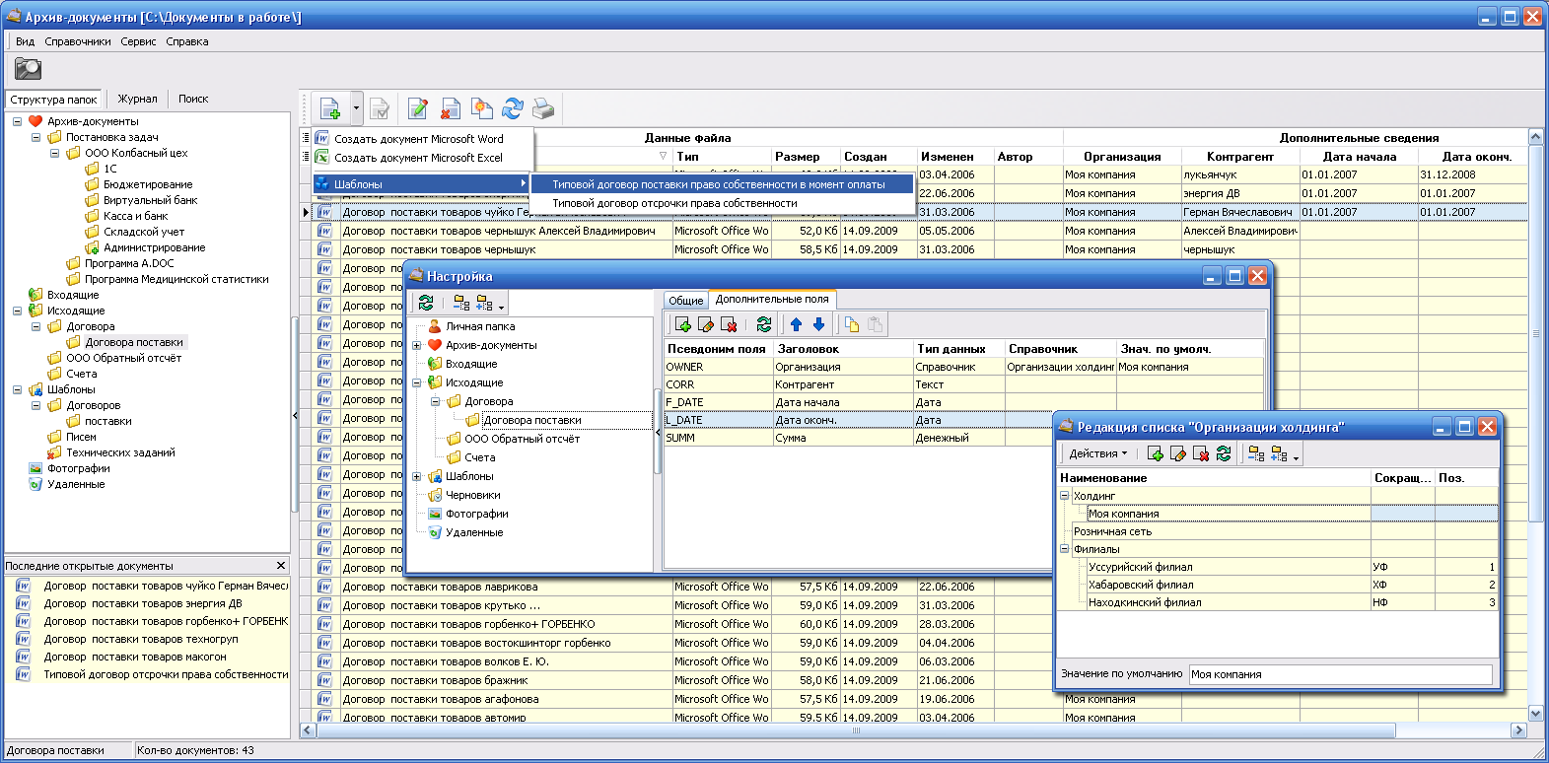Collapse ООО Колбасный цех in main tree
Viewport: 1549px width, 763px height.
pos(55,153)
